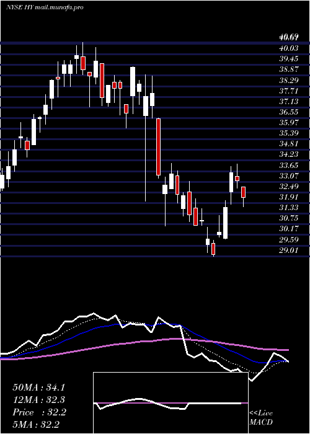
Task: Click the 30.17 price axis label
Action: click(288, 229)
